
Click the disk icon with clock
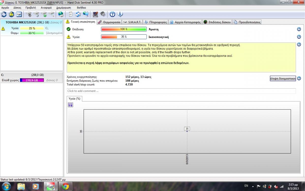click(36, 14)
